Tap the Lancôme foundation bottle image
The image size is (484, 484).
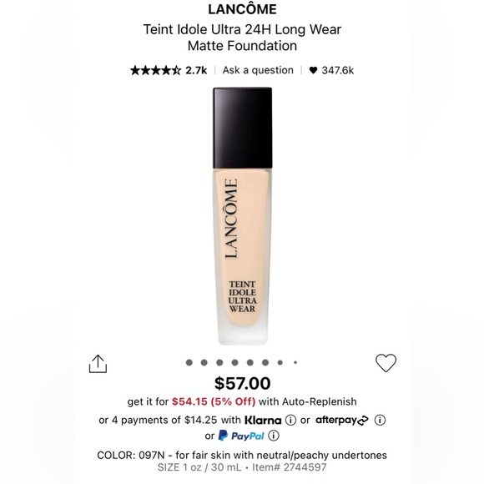(242, 216)
